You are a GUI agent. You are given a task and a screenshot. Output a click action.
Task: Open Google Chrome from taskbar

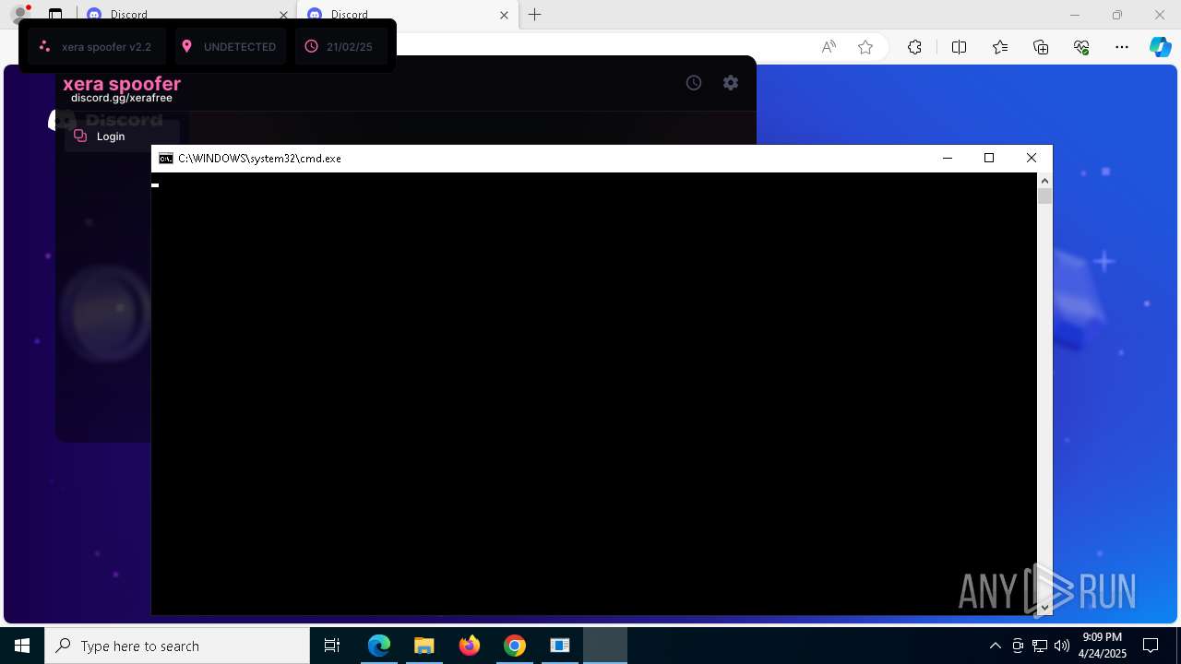(515, 646)
